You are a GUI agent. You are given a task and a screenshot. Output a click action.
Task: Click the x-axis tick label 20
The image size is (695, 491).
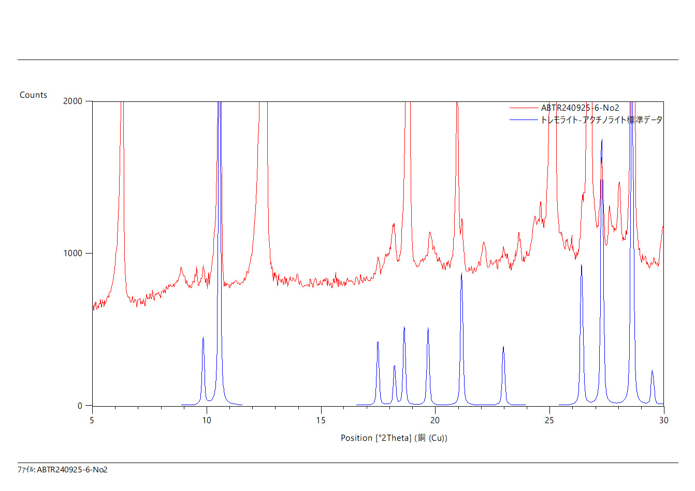click(435, 420)
